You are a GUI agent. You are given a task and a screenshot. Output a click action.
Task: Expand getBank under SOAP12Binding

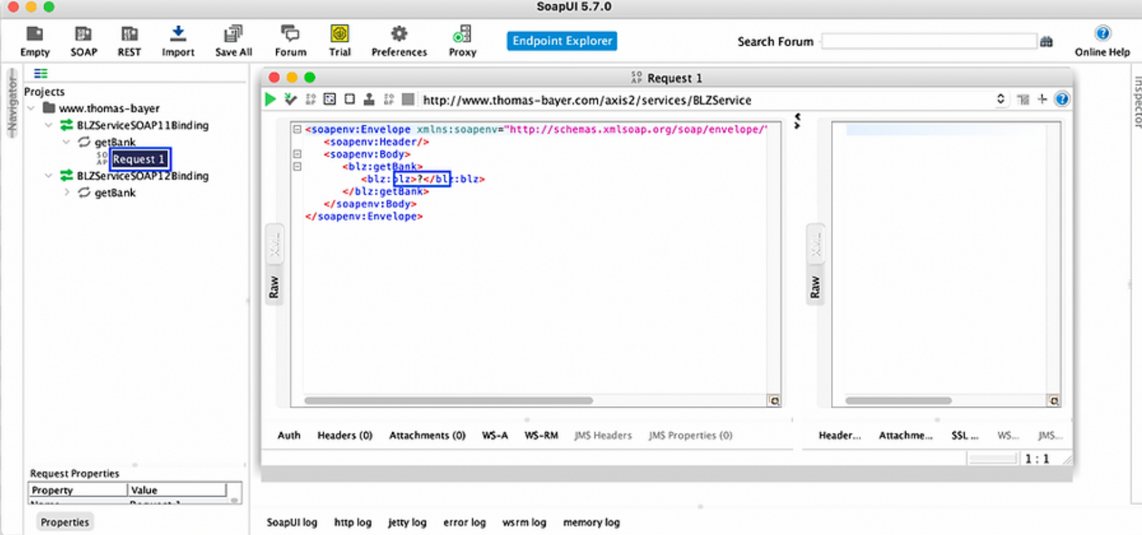[66, 193]
